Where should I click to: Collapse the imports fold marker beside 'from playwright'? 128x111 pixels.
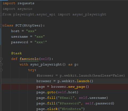[1, 14]
